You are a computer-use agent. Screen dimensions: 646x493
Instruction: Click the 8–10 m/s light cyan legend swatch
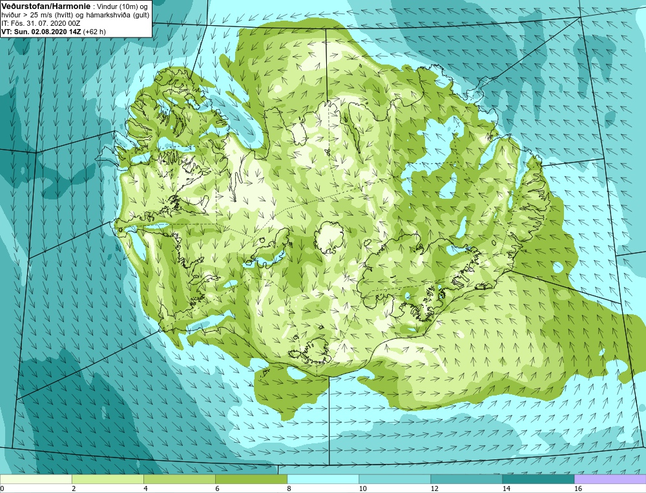(322, 479)
